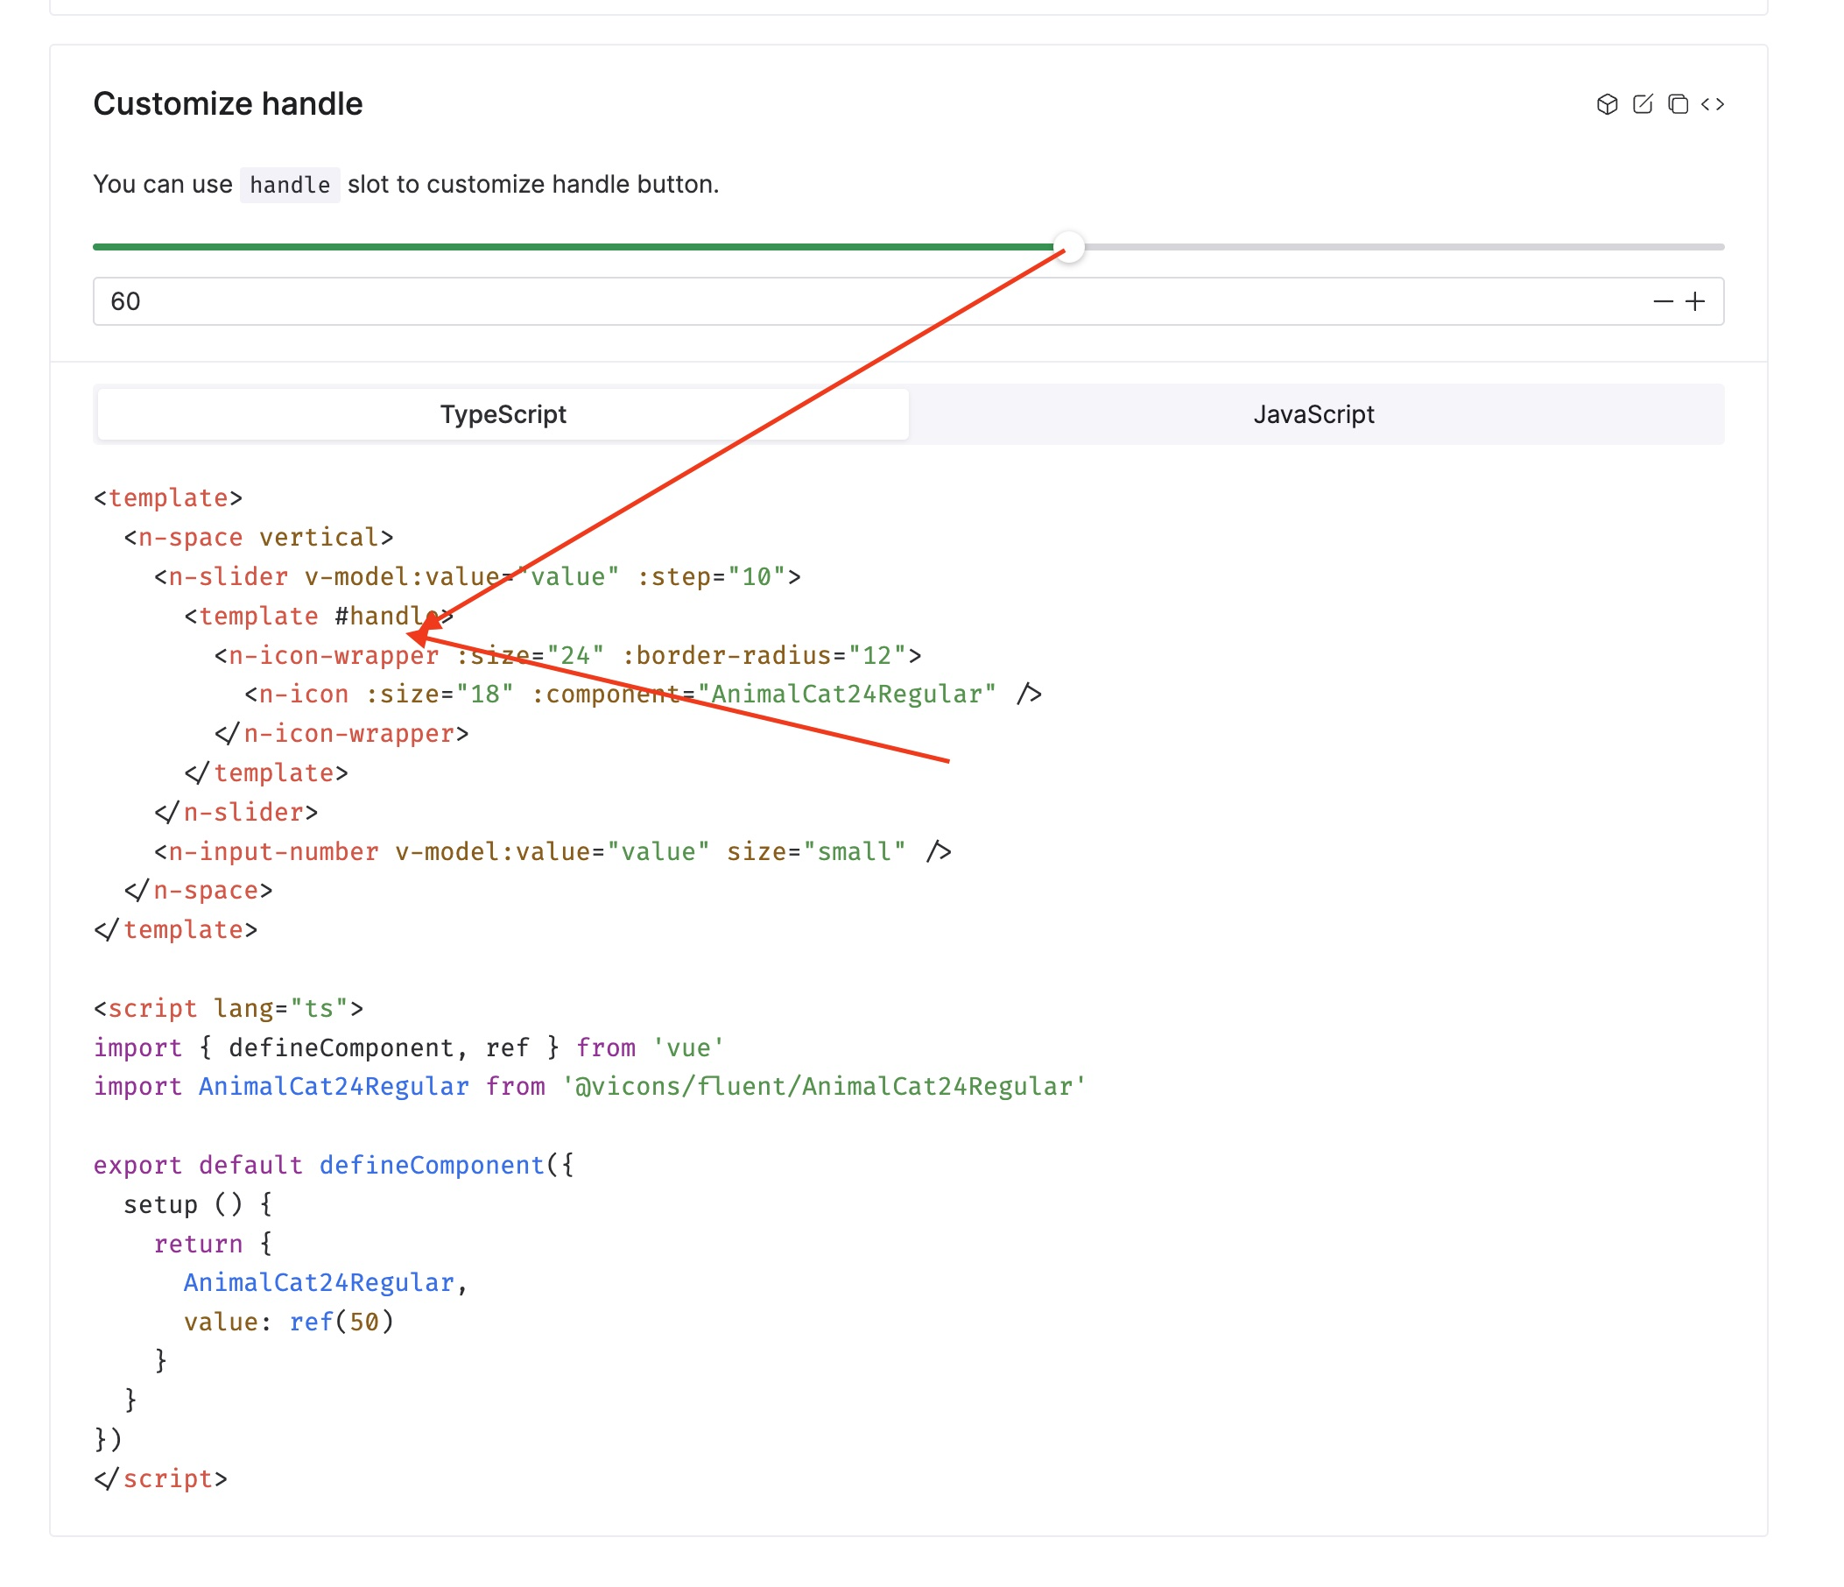Edit the demo code online
Screen dimensions: 1844x1587
tap(1642, 104)
